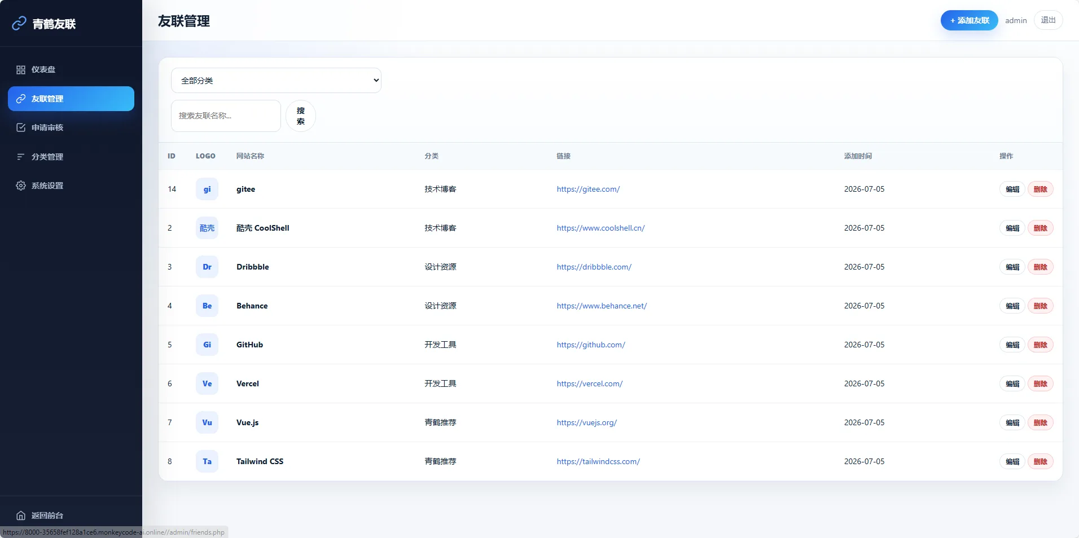Delete the 酷壳 CoolShell row
Screen dimensions: 1079x538
tap(1040, 228)
